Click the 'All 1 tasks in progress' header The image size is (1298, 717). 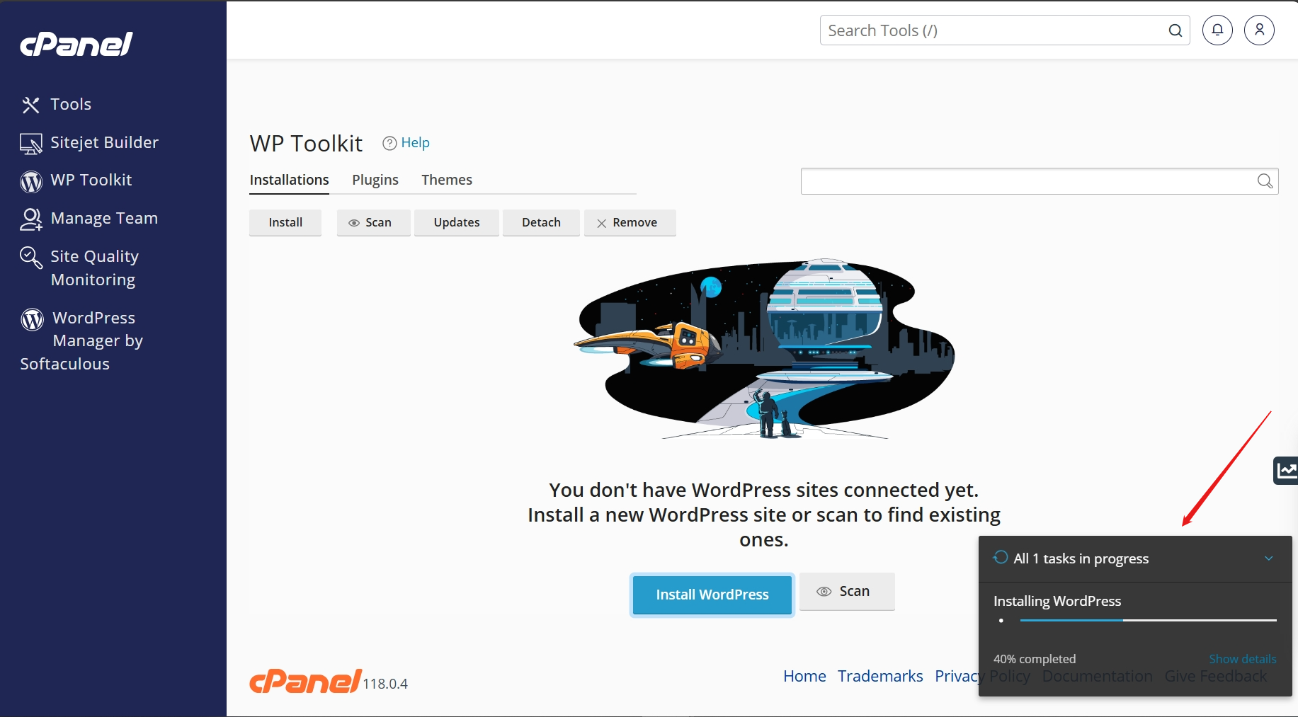pos(1081,558)
